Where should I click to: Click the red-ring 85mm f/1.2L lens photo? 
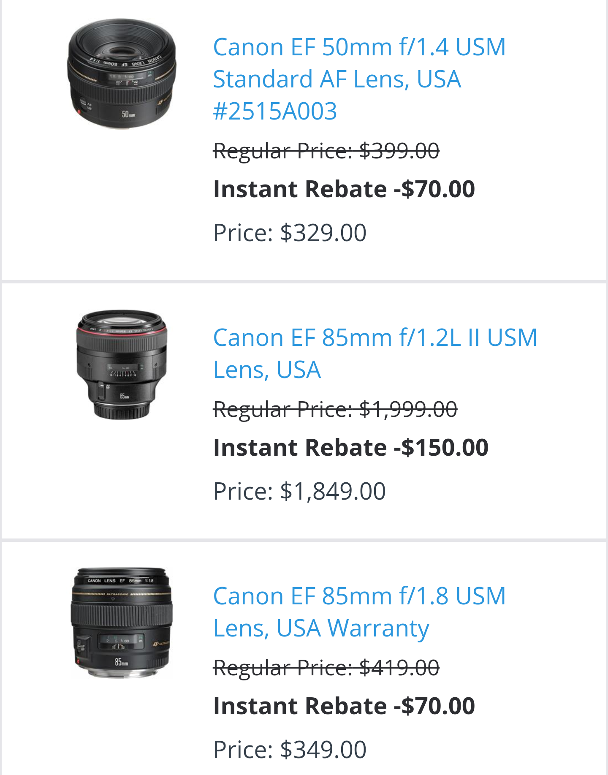point(122,365)
